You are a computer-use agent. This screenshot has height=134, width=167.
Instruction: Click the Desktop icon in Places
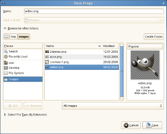6,68
